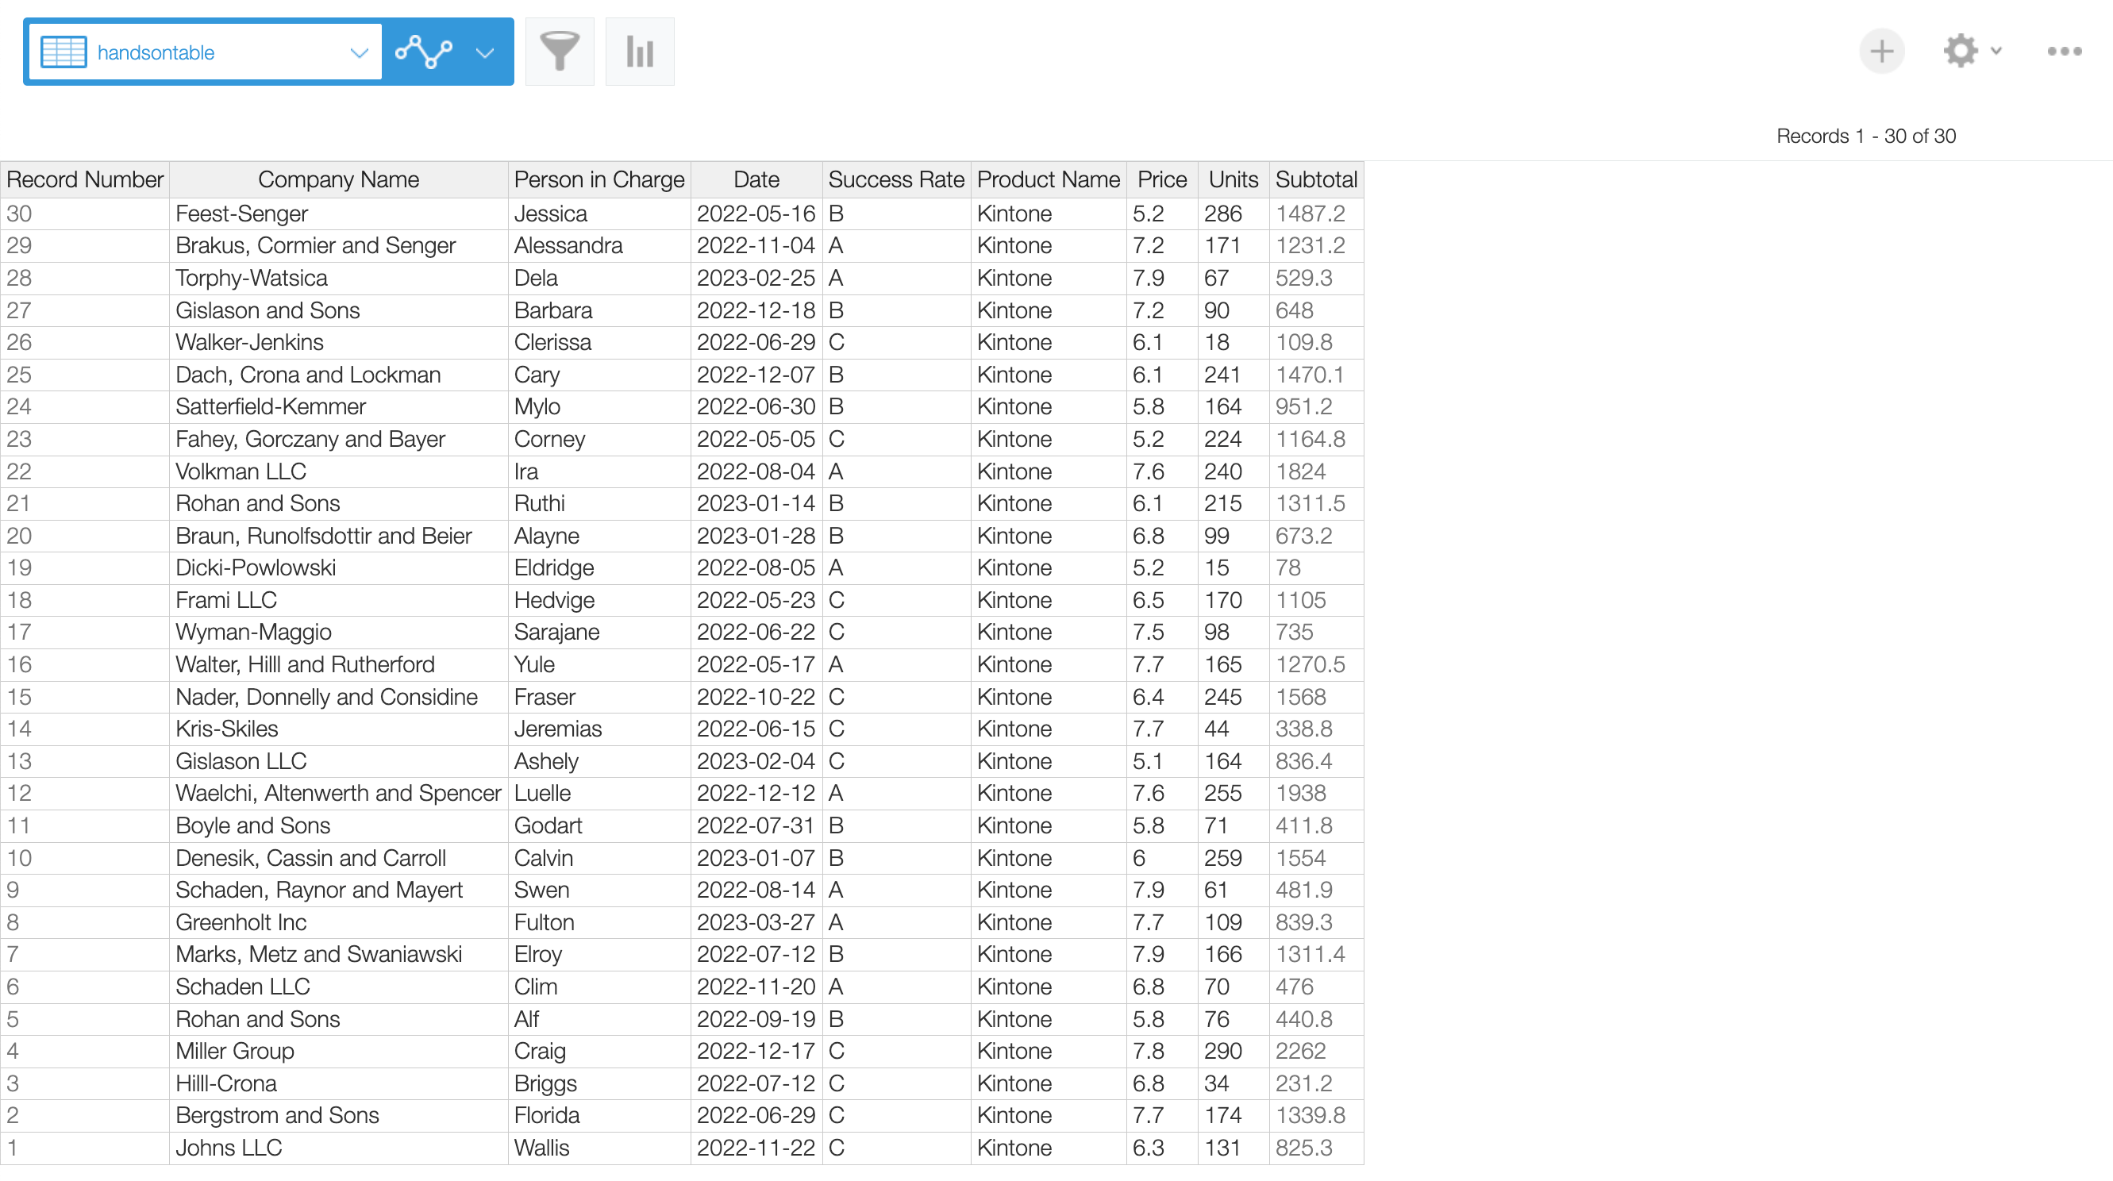Select the Greenholt Inc cell
This screenshot has width=2113, height=1181.
coord(339,922)
